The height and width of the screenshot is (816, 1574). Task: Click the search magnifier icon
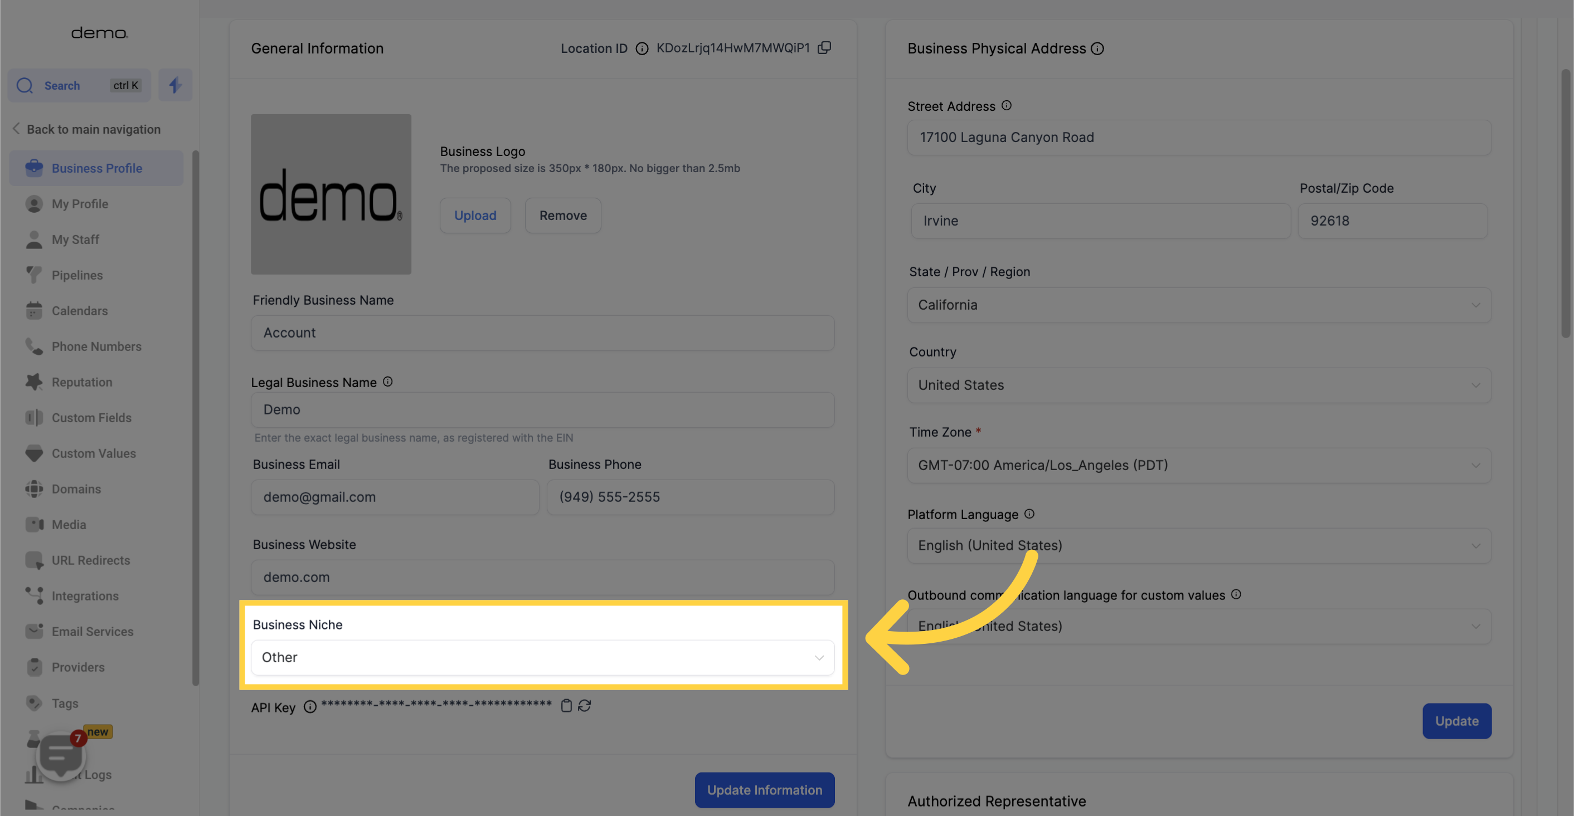25,86
